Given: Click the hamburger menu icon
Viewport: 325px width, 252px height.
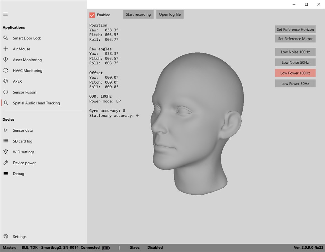Looking at the screenshot, I should 5,14.
